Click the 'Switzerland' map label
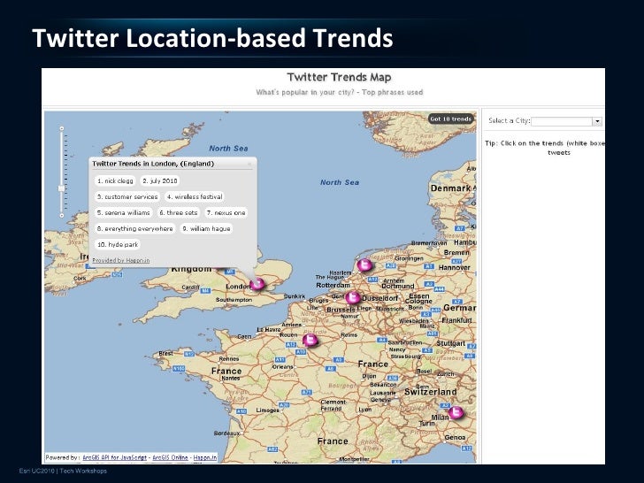The width and height of the screenshot is (644, 483). pyautogui.click(x=431, y=392)
